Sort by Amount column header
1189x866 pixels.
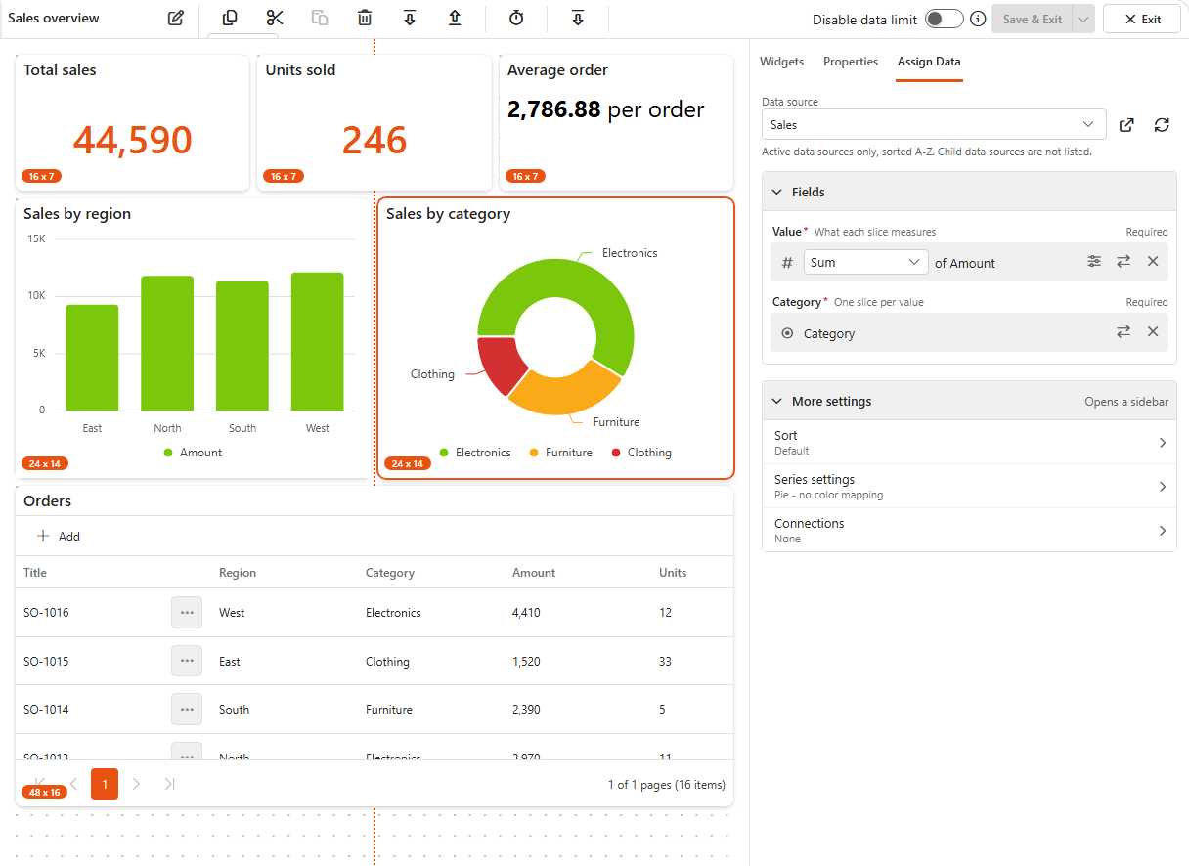tap(534, 573)
